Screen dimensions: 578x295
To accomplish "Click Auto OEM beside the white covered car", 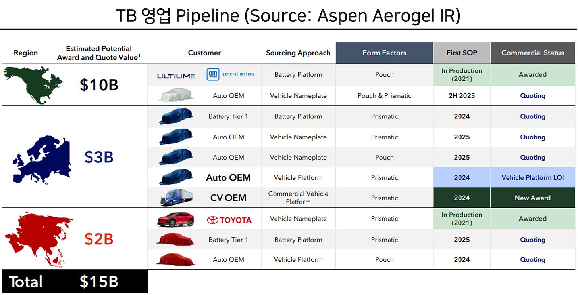I will 228,96.
